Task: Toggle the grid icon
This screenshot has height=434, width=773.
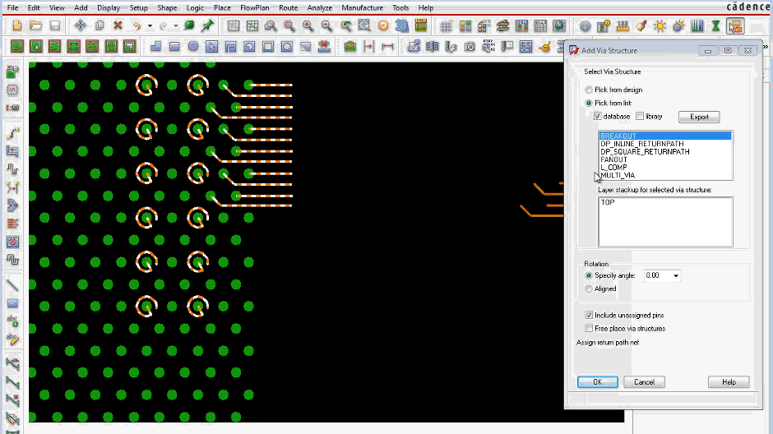Action: (x=447, y=25)
